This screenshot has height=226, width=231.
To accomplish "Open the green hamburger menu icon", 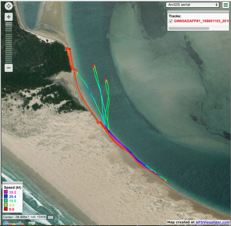I will tap(225, 5).
